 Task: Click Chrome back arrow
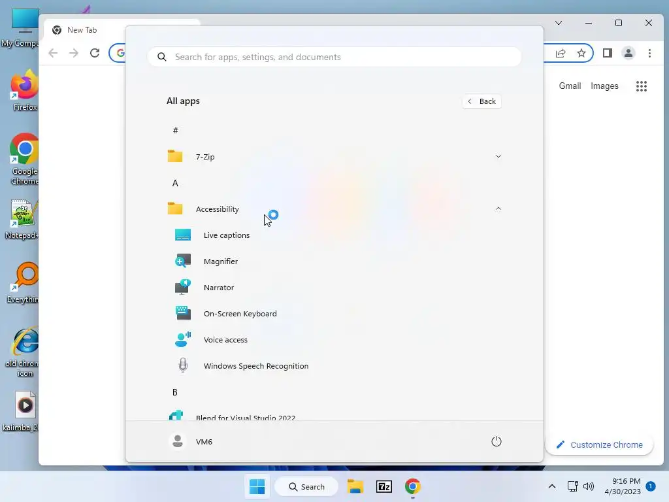[53, 53]
